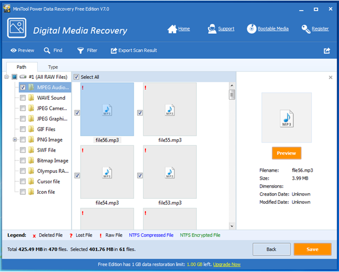Click the file56.mp3 filename label
Viewport: 339px width, 272px height.
pyautogui.click(x=107, y=140)
